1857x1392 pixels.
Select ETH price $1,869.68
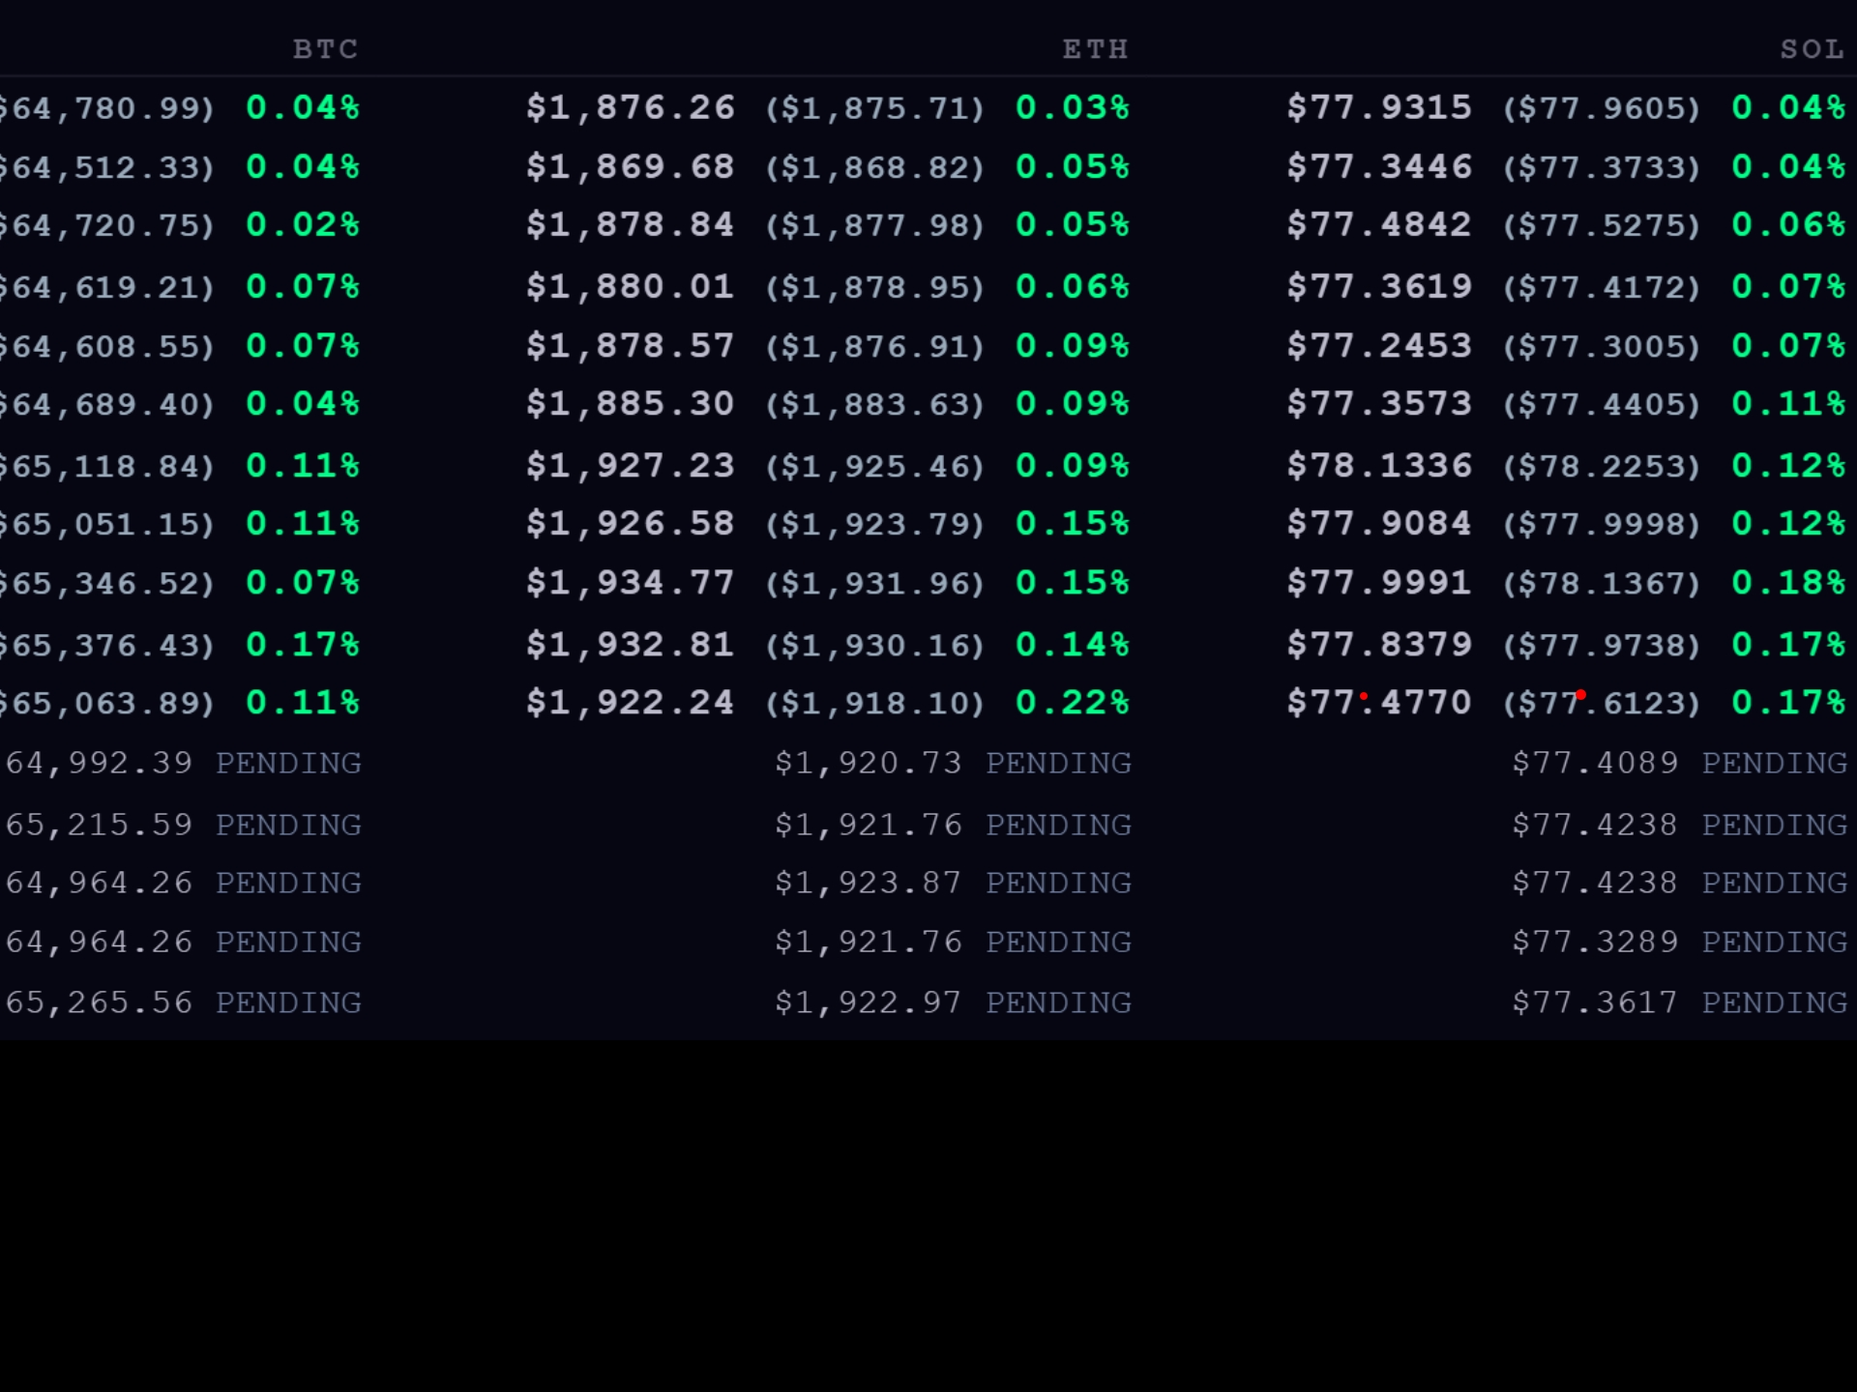(x=631, y=166)
